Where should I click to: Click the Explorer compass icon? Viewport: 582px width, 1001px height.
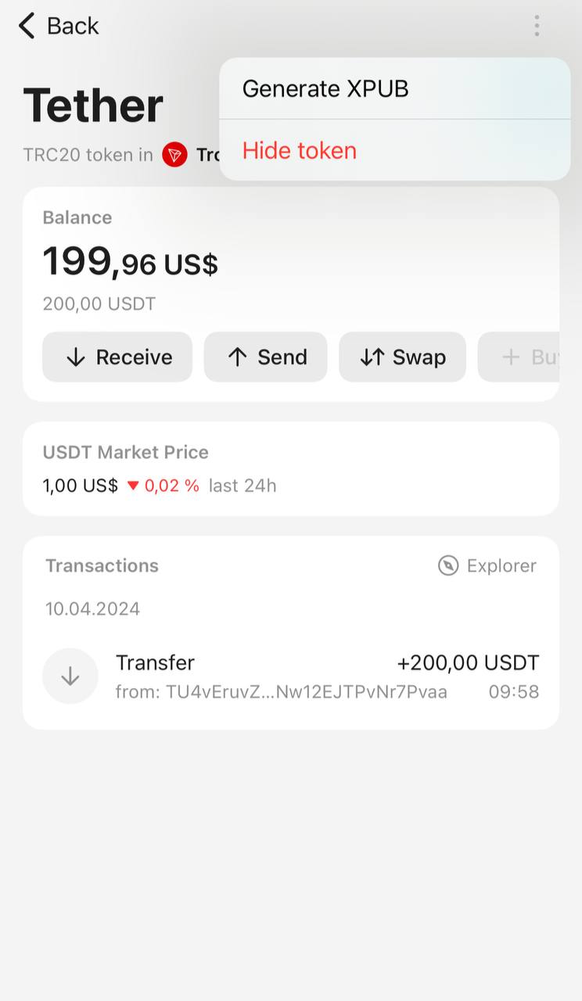[x=448, y=565]
